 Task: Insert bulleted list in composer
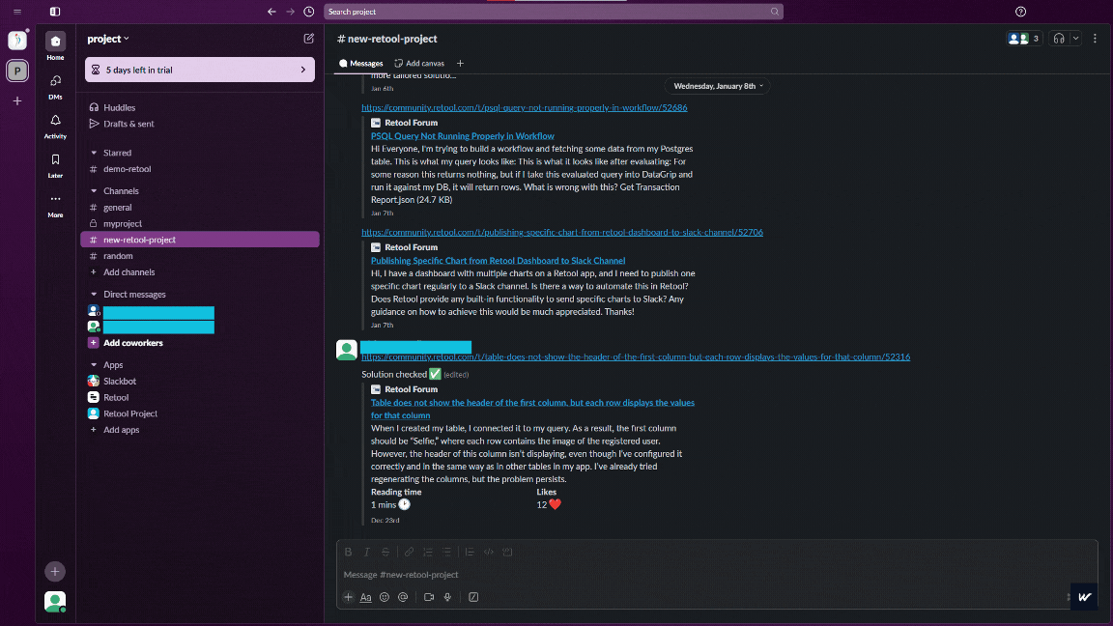446,552
